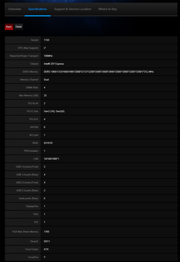The image size is (180, 262).
Task: Open the Where to Buy tab
Action: pos(107,9)
